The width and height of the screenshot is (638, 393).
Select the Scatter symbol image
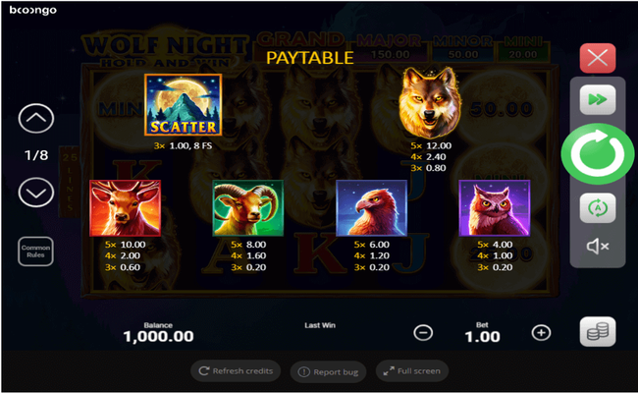tap(184, 105)
